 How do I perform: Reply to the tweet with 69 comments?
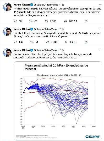tap(15, 21)
